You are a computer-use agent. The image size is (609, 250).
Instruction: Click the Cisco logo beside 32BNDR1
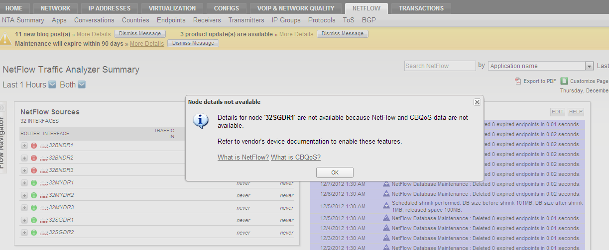point(43,146)
